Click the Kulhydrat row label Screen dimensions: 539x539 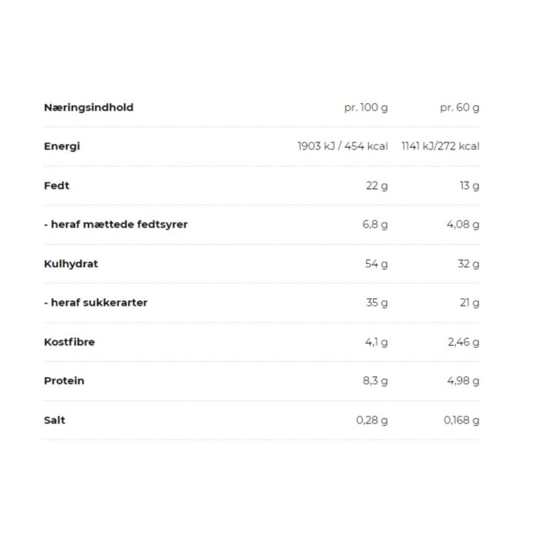tap(71, 263)
